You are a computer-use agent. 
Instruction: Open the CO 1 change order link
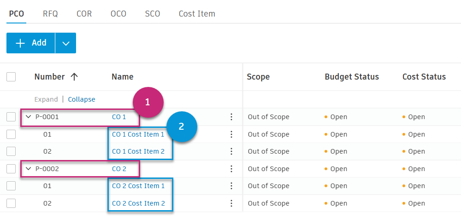[x=119, y=117]
